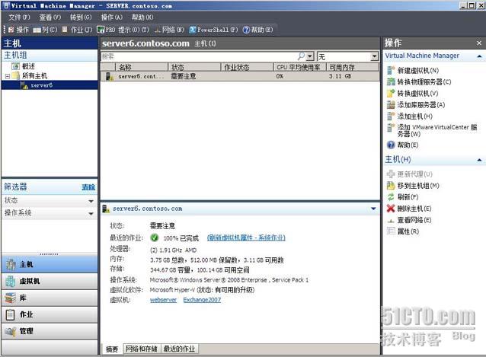
Task: Click the 作业 clipboard navigation icon
Action: click(11, 314)
